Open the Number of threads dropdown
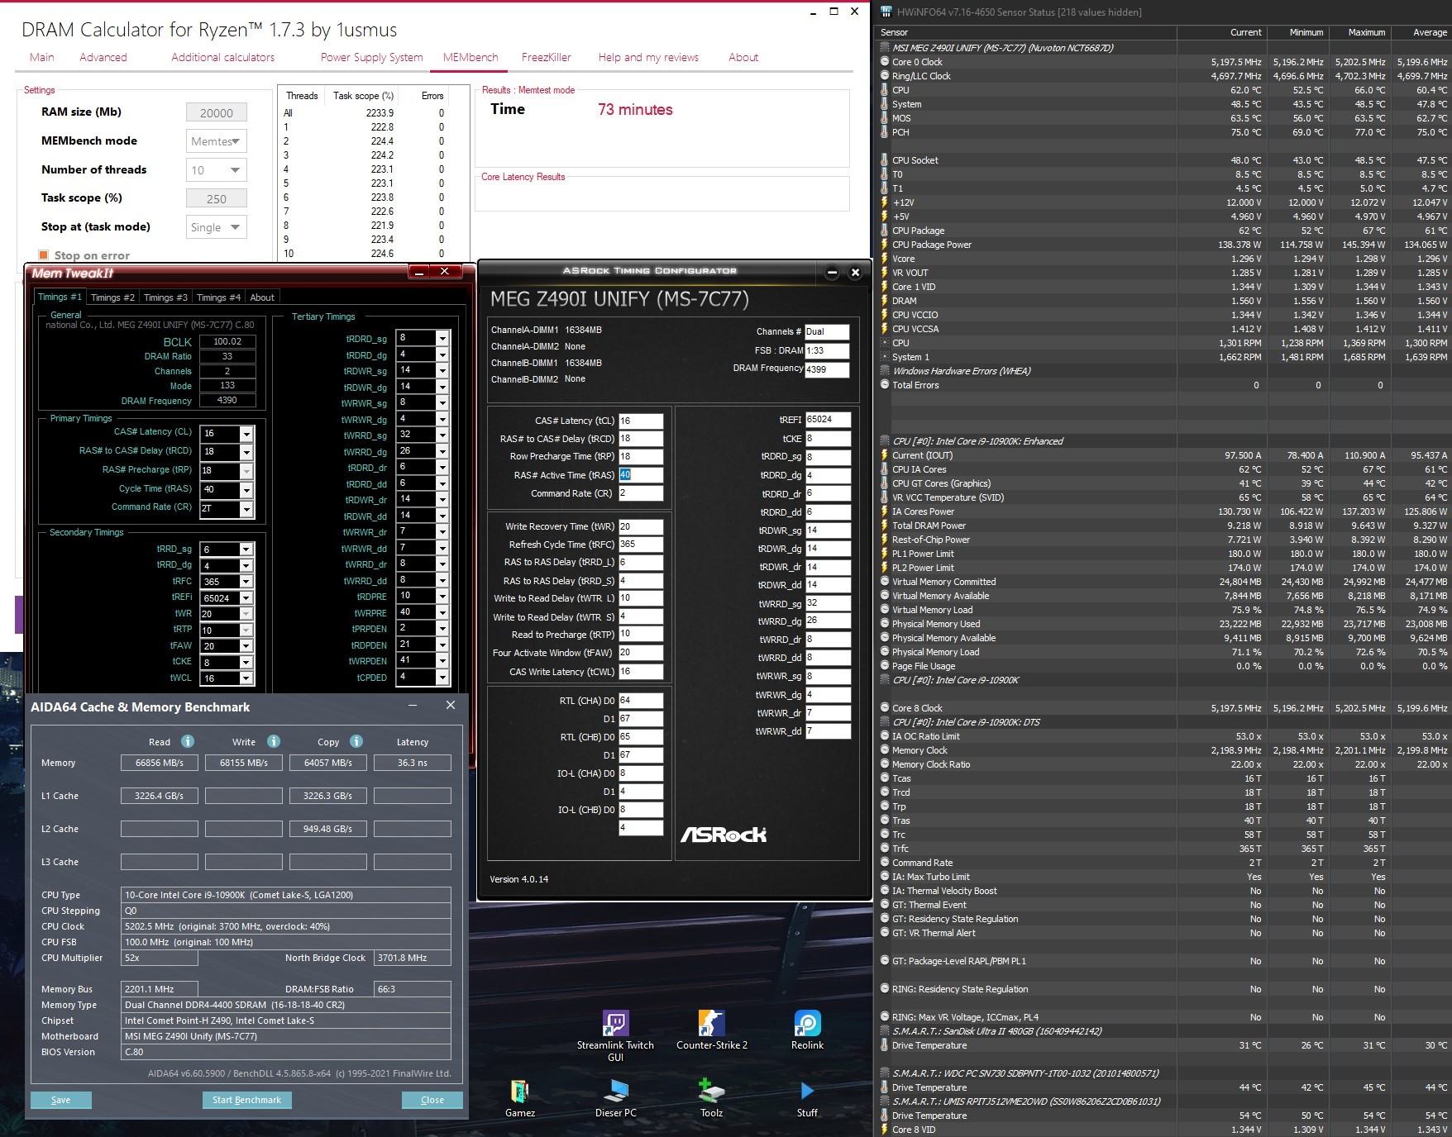Image resolution: width=1452 pixels, height=1137 pixels. tap(217, 170)
